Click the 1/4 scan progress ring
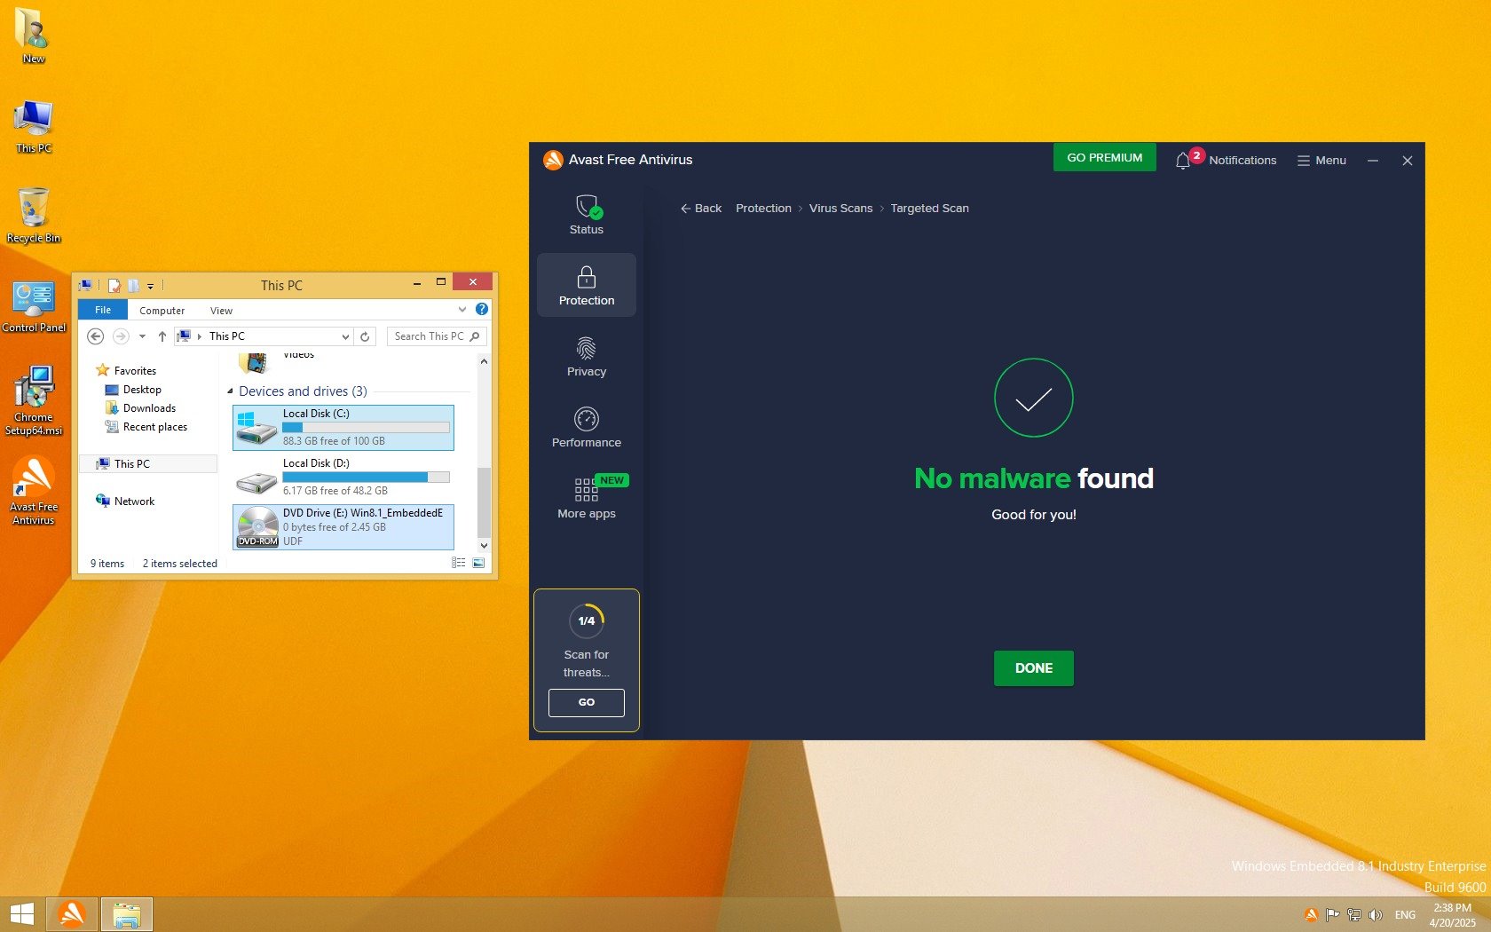Image resolution: width=1491 pixels, height=932 pixels. pyautogui.click(x=586, y=620)
